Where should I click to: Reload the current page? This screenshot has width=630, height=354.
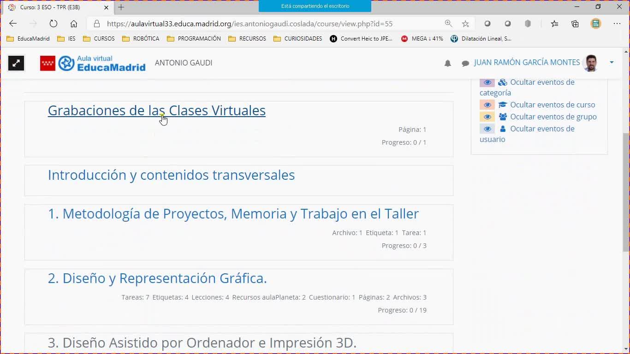53,24
